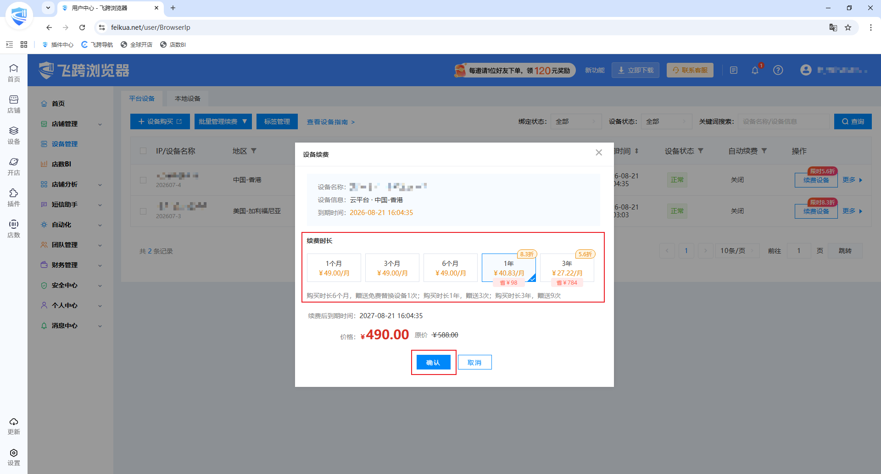Image resolution: width=881 pixels, height=474 pixels.
Task: Switch to the 平台设备 tab
Action: pyautogui.click(x=142, y=99)
